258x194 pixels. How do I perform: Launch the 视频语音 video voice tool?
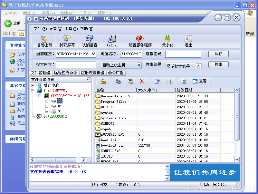point(90,41)
